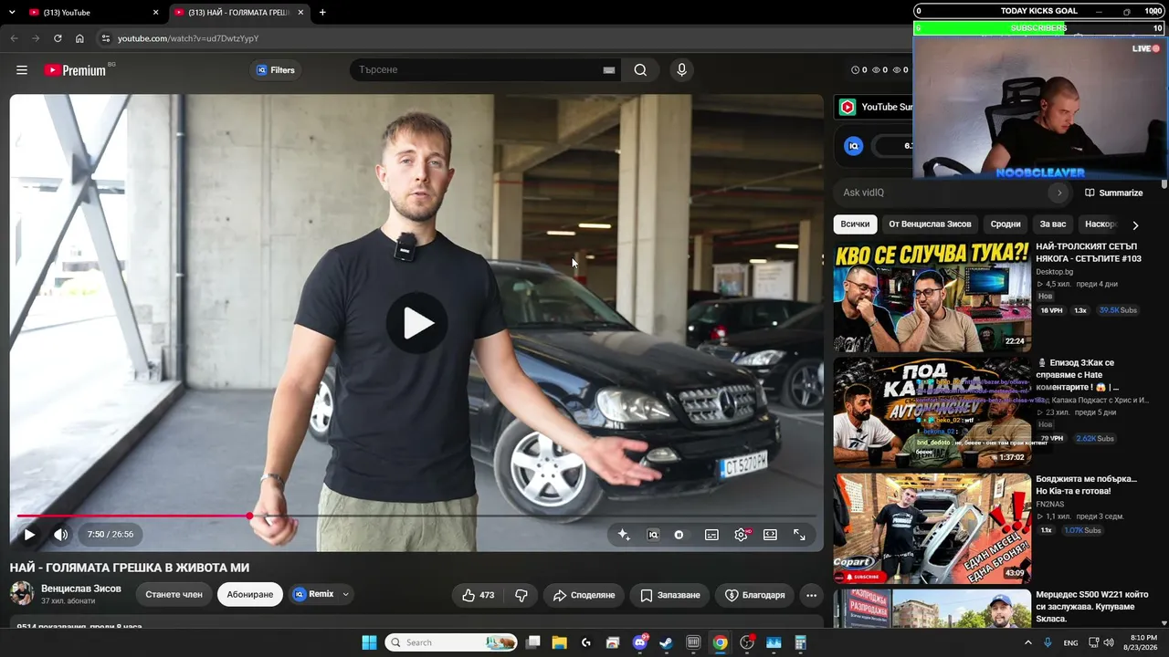Open the НАЙ-ТРОЛСКИЯТ СЕТЪП video thumbnail
The height and width of the screenshot is (657, 1169).
[x=932, y=297]
